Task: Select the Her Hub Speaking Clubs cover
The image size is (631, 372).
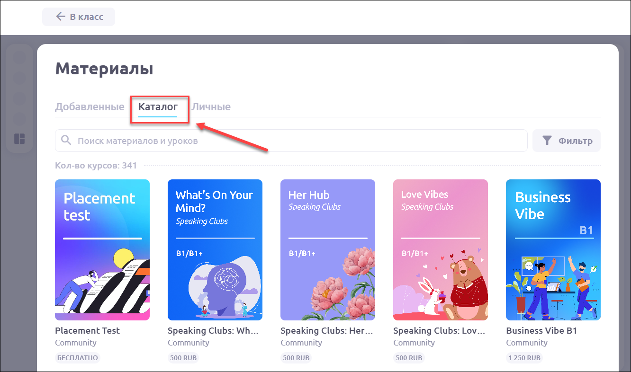Action: coord(328,250)
